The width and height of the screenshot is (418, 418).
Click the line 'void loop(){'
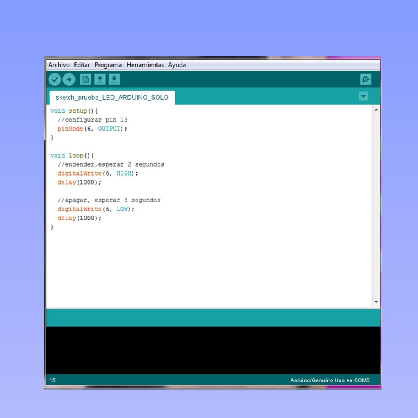click(x=72, y=156)
